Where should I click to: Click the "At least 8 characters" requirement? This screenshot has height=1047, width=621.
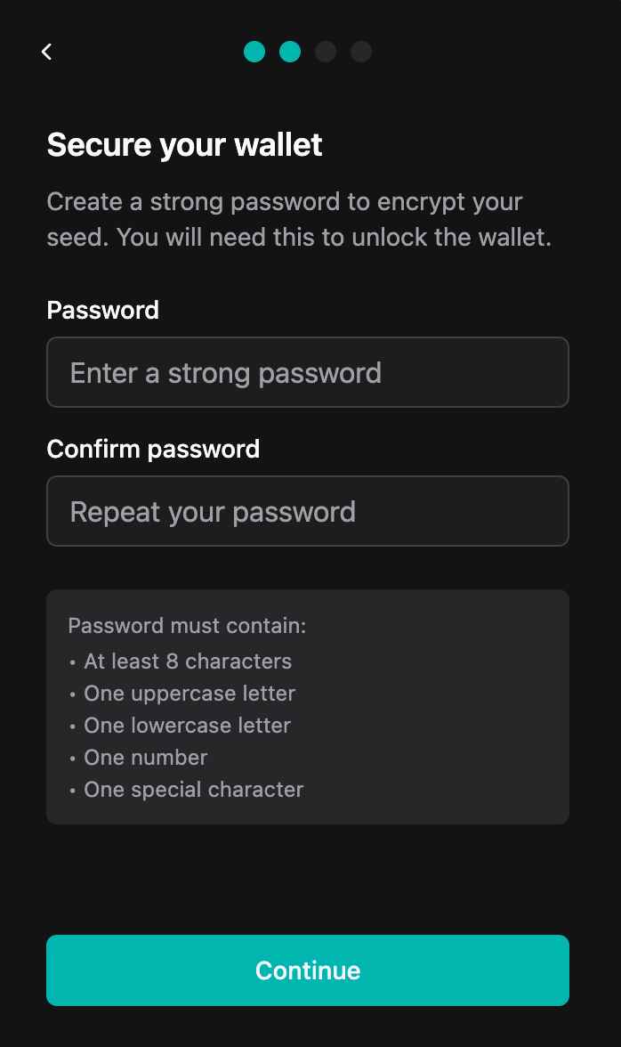point(188,661)
